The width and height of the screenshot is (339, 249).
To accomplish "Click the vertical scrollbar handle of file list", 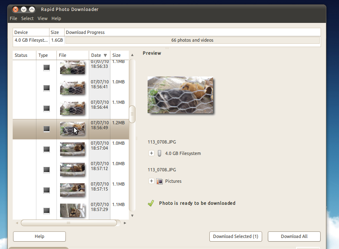I will pyautogui.click(x=132, y=114).
